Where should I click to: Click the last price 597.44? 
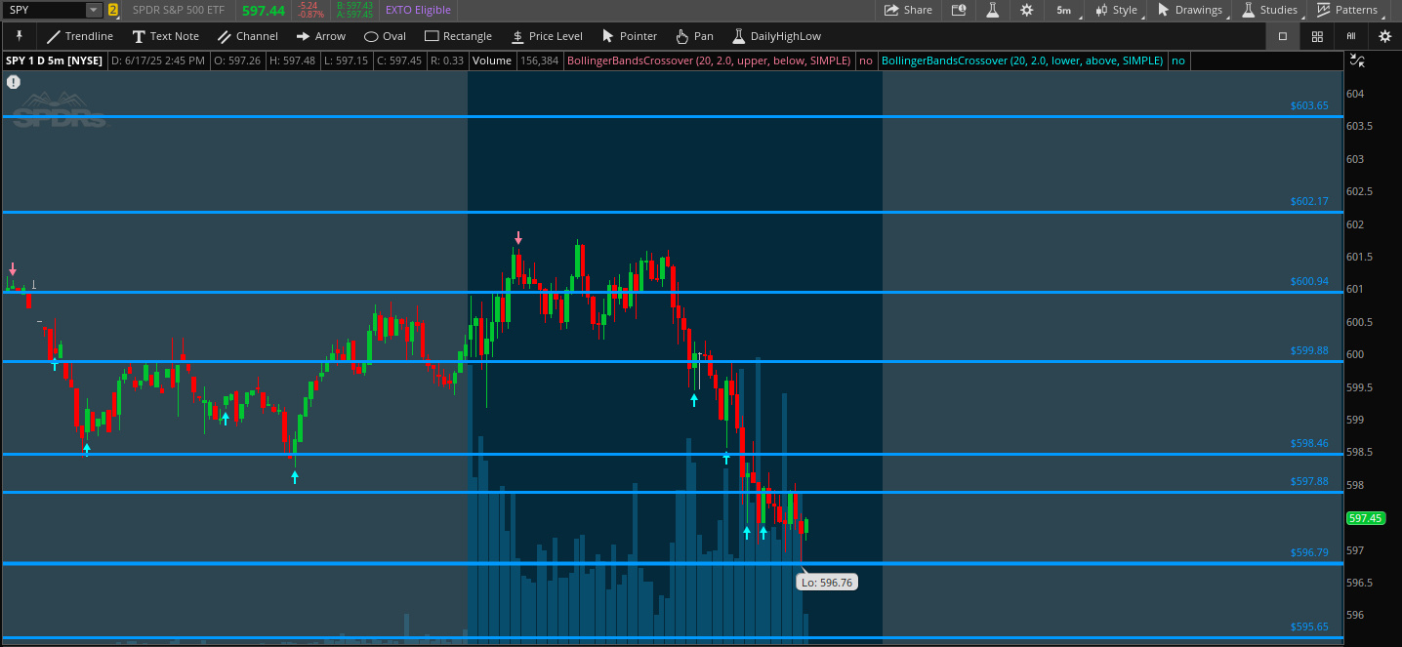264,10
